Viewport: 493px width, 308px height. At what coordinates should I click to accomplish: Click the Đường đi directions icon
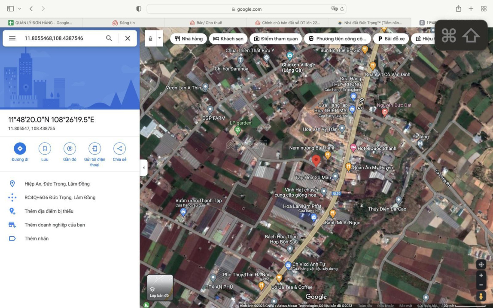pyautogui.click(x=20, y=149)
